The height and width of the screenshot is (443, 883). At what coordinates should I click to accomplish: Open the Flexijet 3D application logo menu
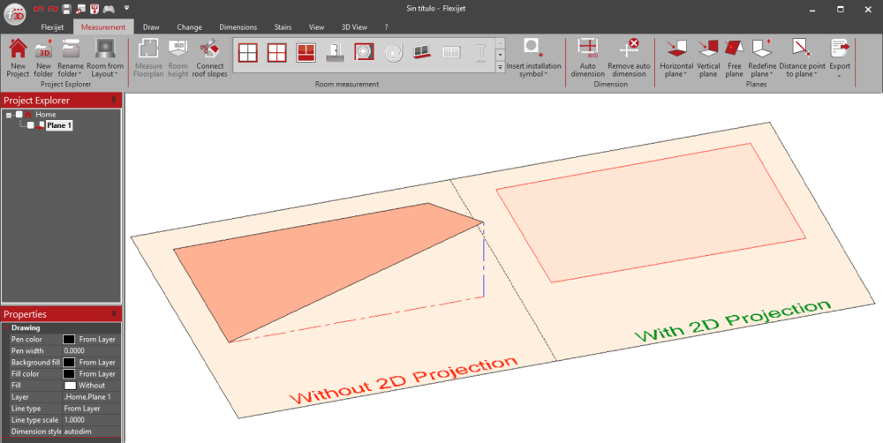pos(15,13)
